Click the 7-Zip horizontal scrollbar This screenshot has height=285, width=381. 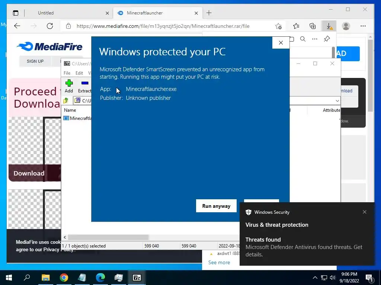(108, 237)
